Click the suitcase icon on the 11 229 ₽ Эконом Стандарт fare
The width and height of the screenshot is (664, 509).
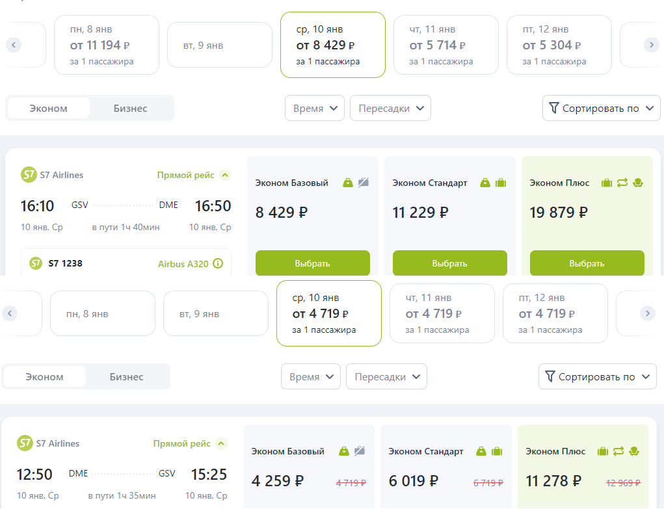pos(501,183)
